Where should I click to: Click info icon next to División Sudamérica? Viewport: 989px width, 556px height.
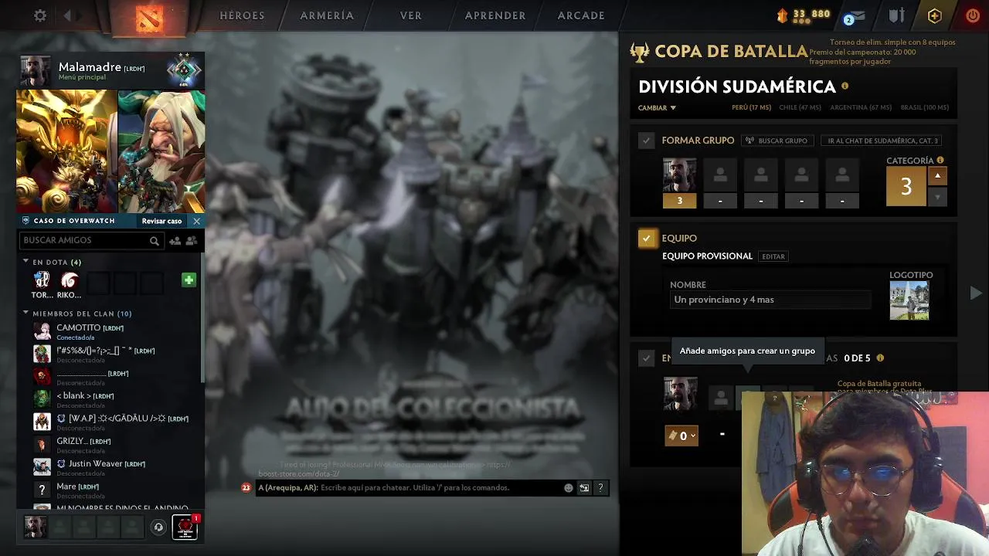click(845, 86)
